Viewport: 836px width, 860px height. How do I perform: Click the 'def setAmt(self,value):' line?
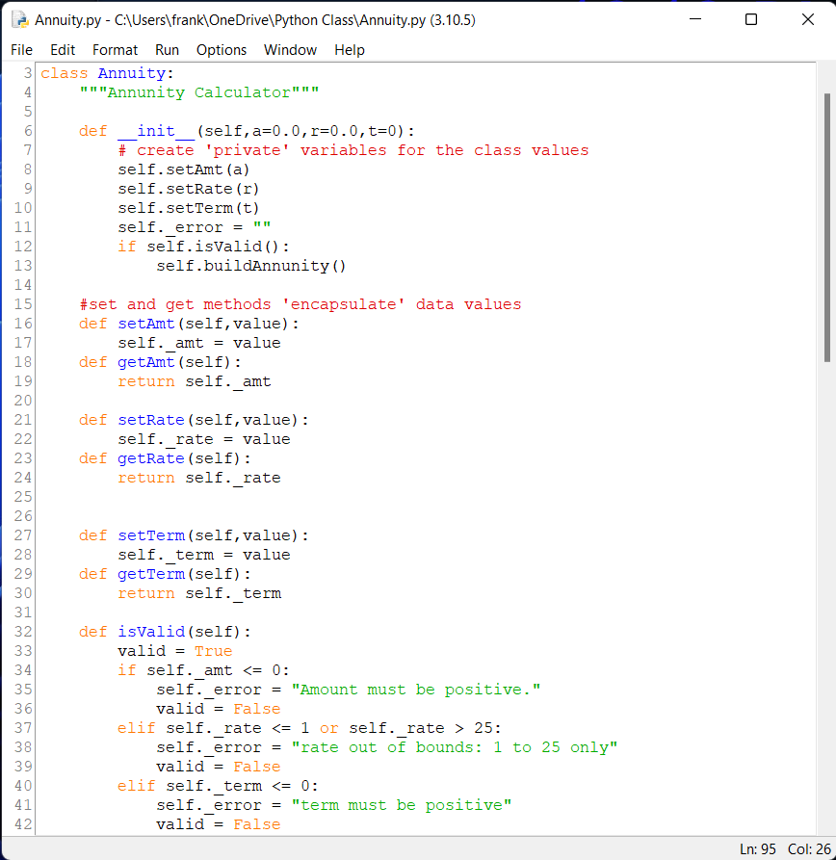point(189,324)
